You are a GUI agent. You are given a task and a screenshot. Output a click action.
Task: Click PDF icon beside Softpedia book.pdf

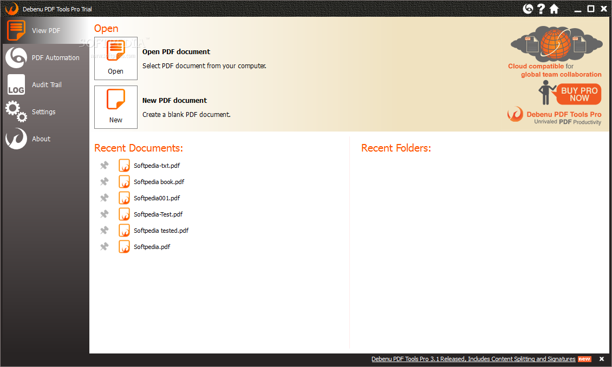pos(124,182)
